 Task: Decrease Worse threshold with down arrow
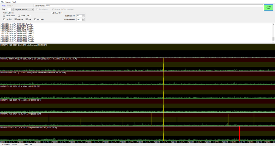click(x=83, y=20)
